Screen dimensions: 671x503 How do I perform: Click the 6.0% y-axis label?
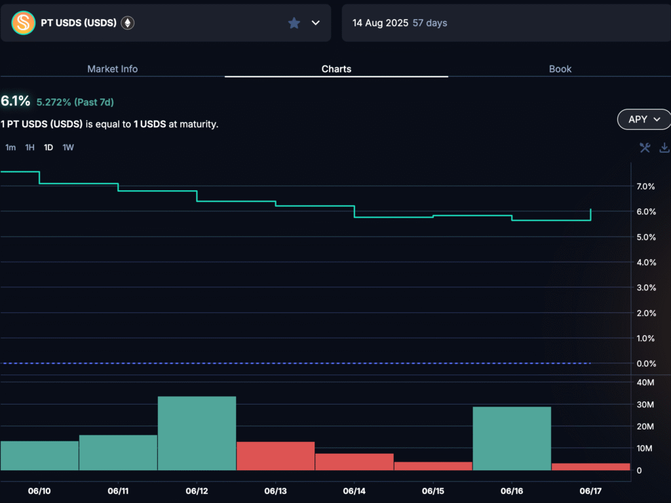pyautogui.click(x=645, y=212)
